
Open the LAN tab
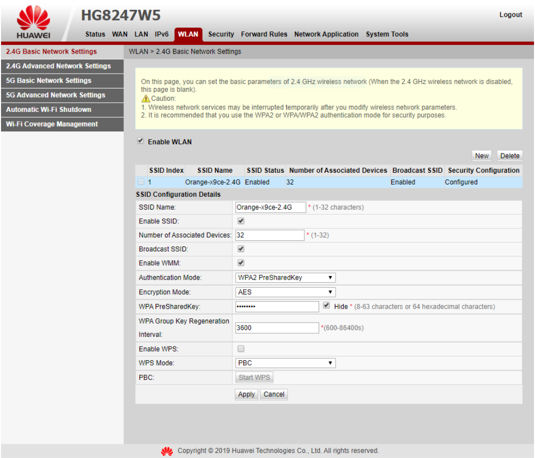click(x=141, y=34)
